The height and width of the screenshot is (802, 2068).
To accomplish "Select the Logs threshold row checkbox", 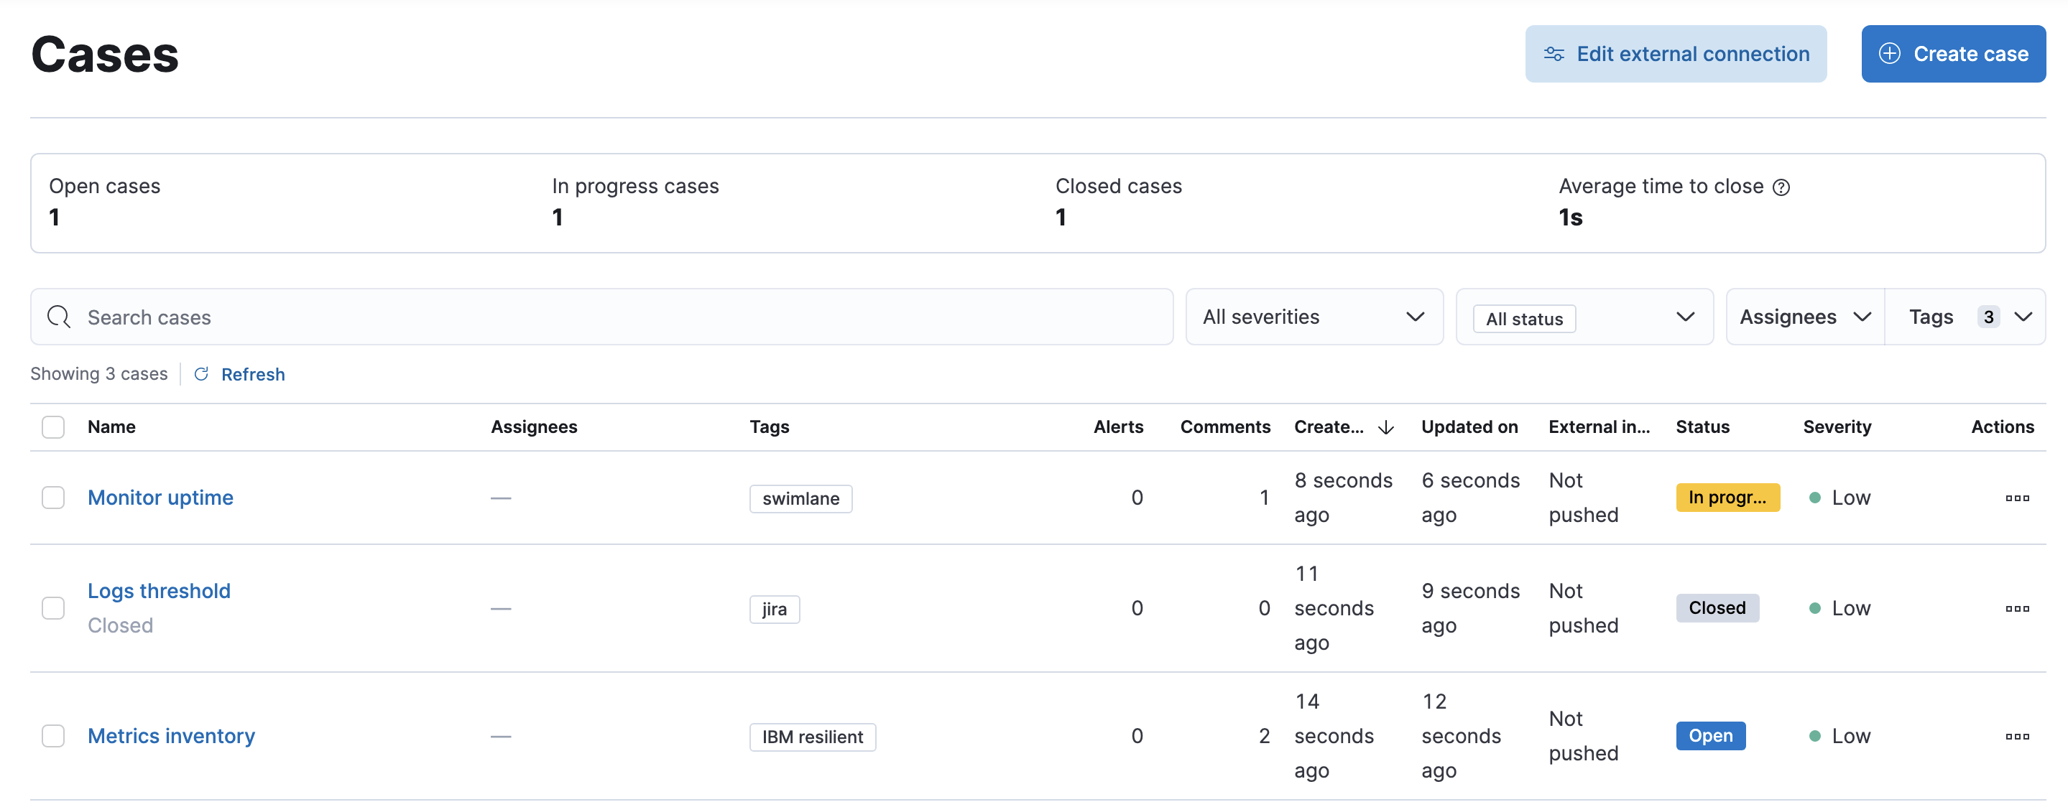I will 53,609.
